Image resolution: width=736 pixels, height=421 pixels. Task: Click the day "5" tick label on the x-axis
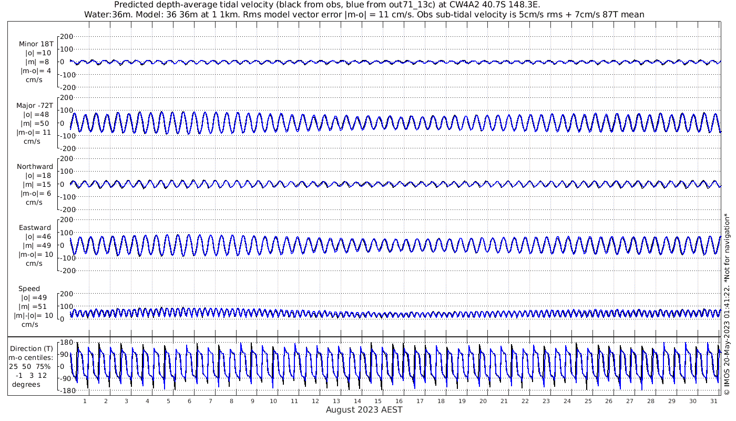click(168, 401)
